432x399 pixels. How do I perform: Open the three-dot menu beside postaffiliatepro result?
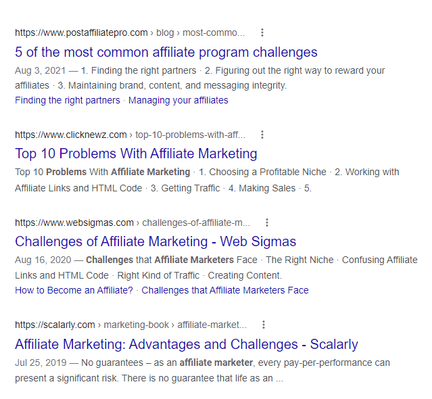(x=262, y=32)
